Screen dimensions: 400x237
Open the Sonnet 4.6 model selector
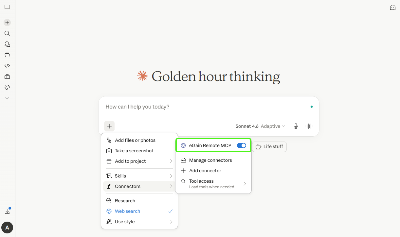[x=260, y=126]
